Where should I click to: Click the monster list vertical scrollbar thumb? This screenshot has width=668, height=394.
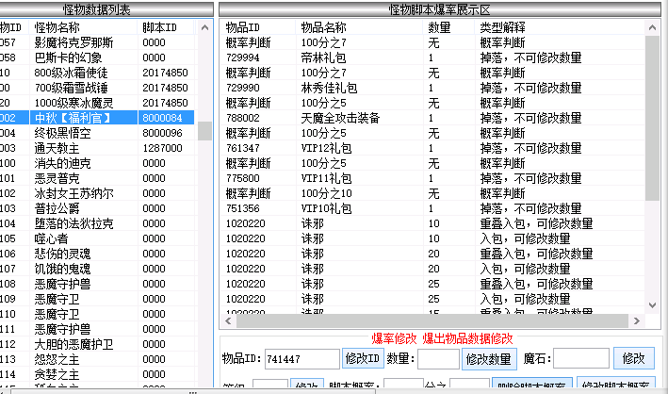tap(204, 131)
